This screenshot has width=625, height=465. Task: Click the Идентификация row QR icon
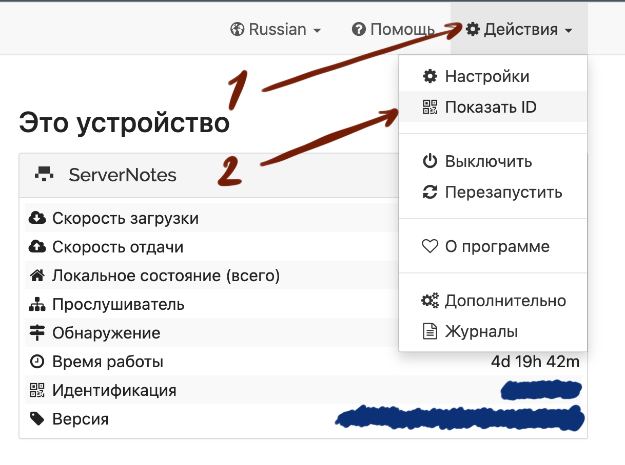37,391
